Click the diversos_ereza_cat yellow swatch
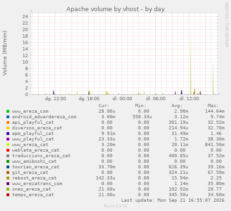The width and height of the screenshot is (231, 211). click(x=8, y=128)
